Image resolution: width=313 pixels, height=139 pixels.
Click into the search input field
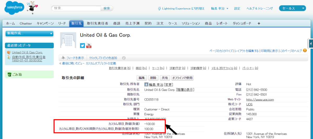point(76,8)
